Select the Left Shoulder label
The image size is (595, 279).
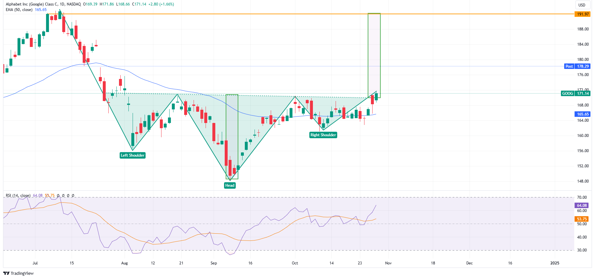(133, 155)
